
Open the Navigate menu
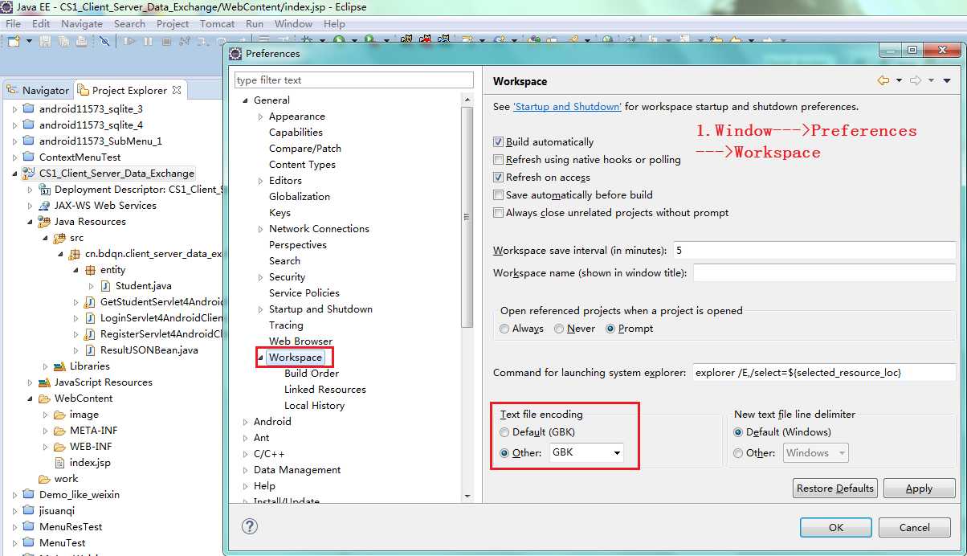point(82,23)
